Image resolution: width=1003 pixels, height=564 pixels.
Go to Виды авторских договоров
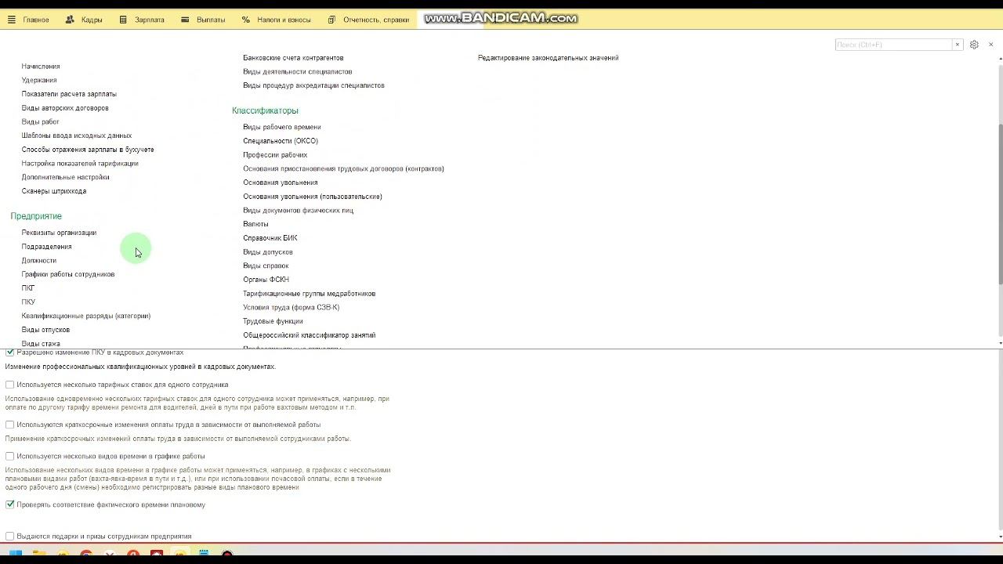pyautogui.click(x=65, y=108)
